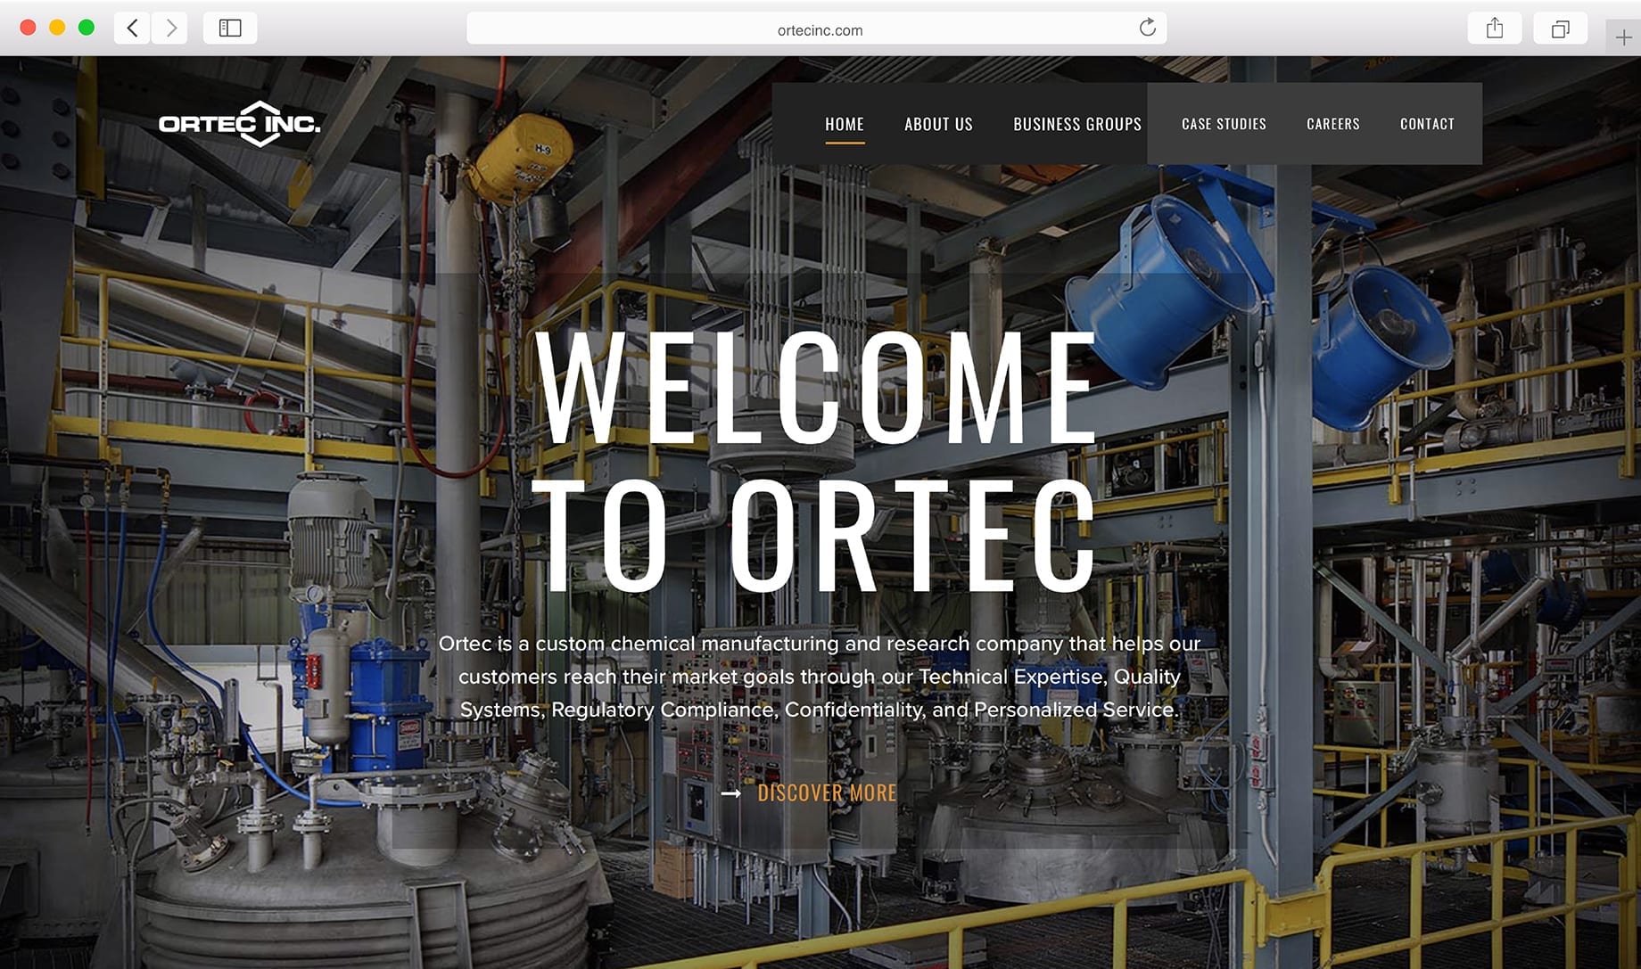Screen dimensions: 1641x969
Task: Click the forward navigation arrow
Action: [170, 28]
